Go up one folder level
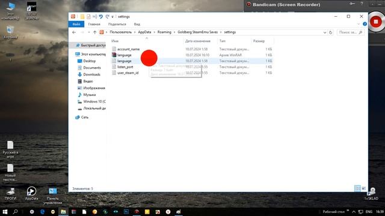The image size is (385, 216). 95,32
